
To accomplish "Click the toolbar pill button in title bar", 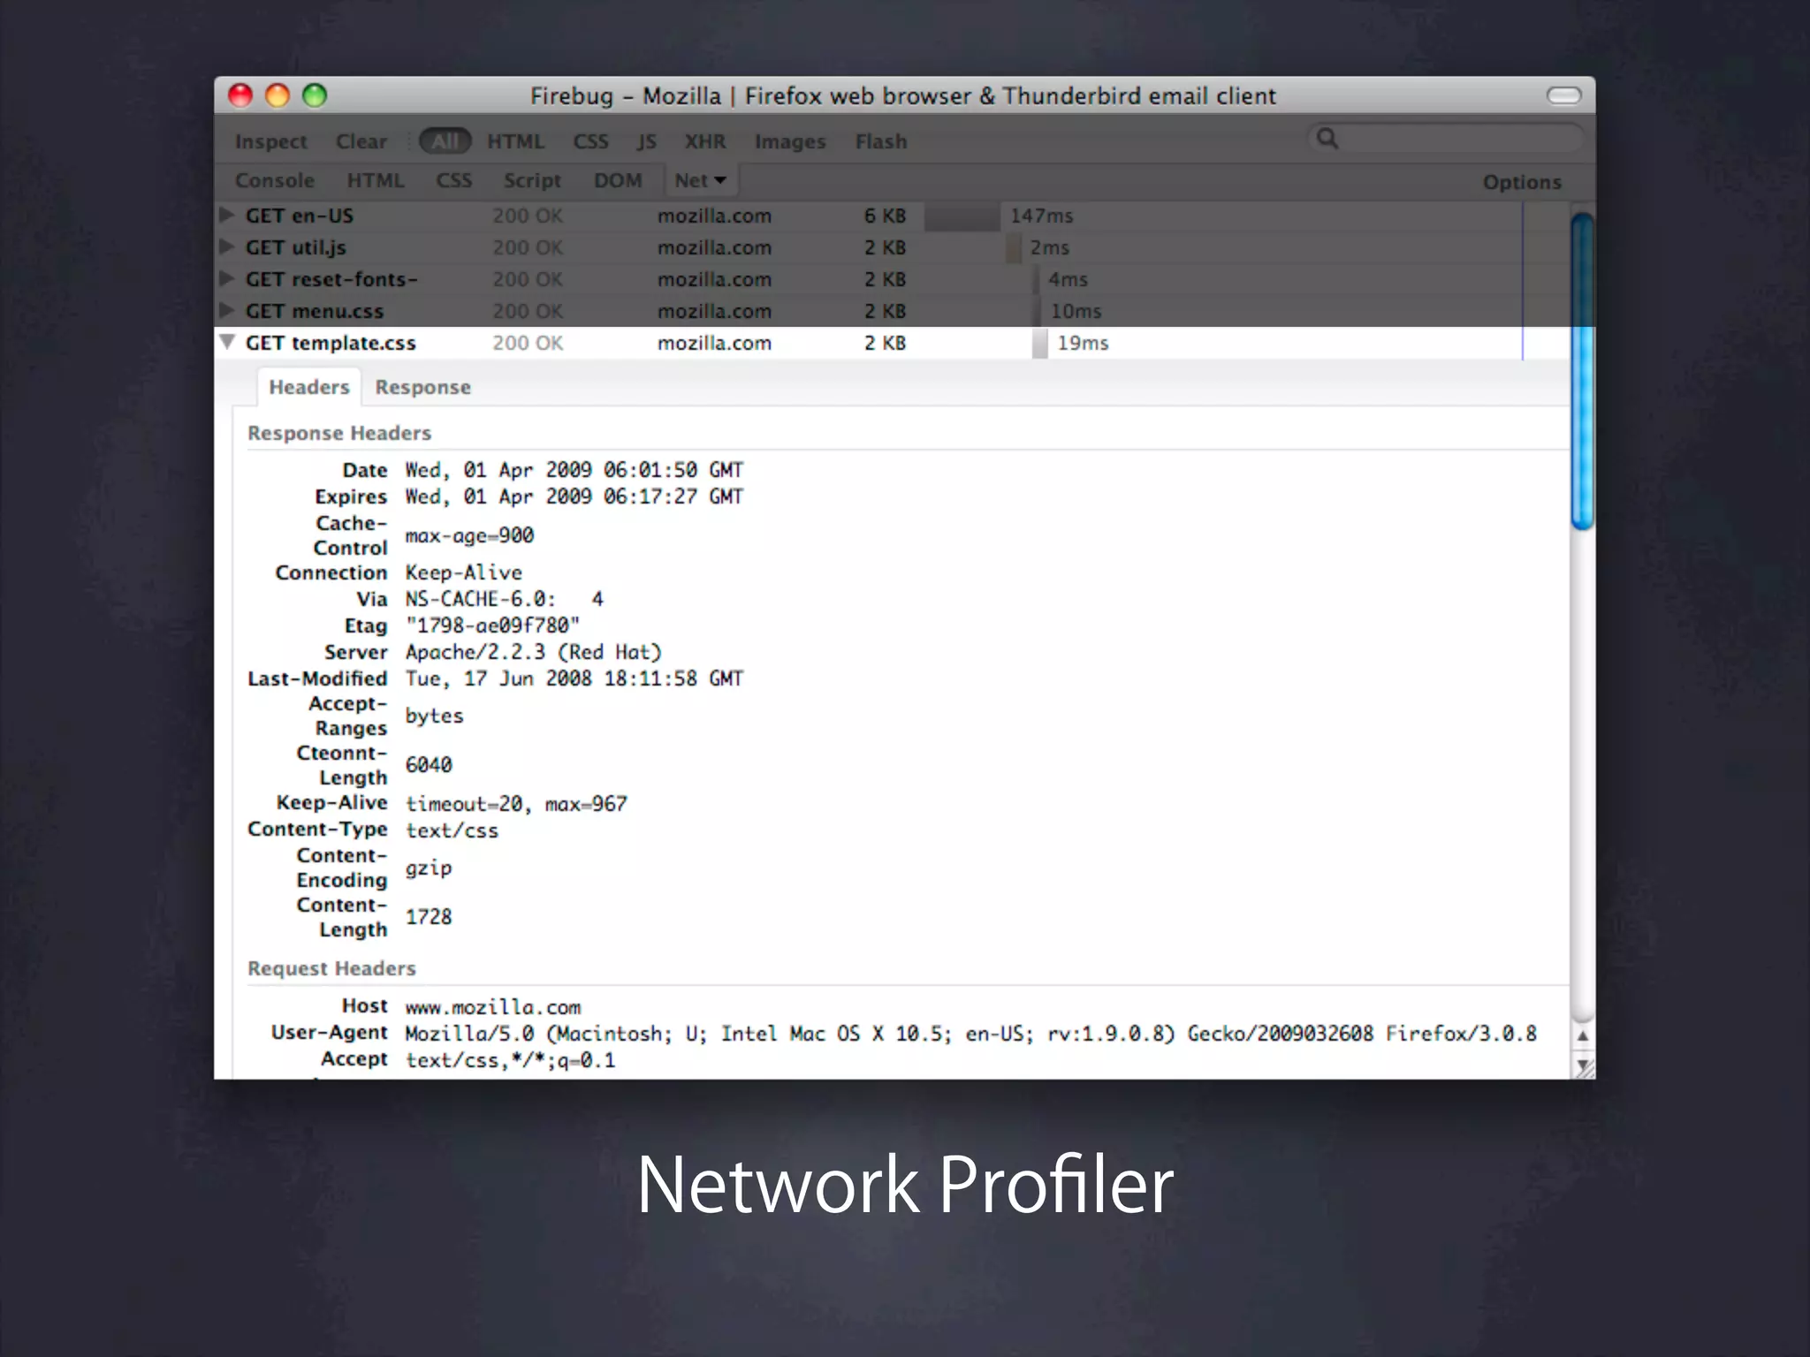I will 1563,95.
